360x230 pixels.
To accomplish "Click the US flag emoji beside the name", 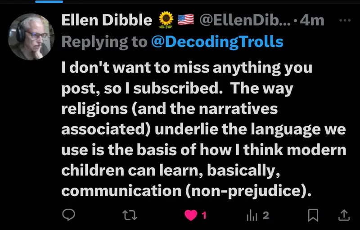I will coord(185,20).
